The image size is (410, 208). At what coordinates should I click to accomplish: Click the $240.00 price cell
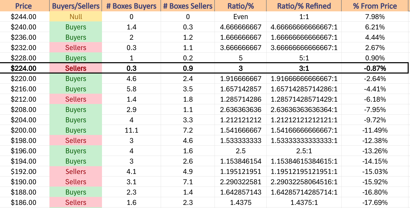[x=25, y=27]
